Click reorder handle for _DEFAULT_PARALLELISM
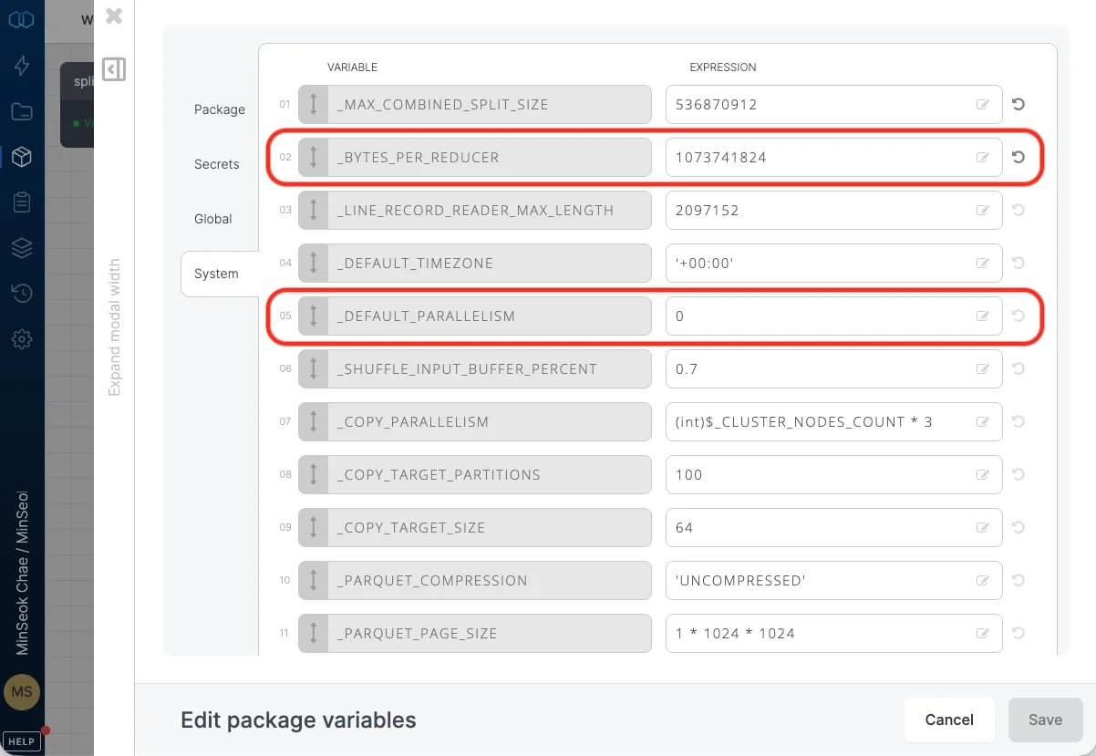This screenshot has height=756, width=1096. (x=314, y=316)
